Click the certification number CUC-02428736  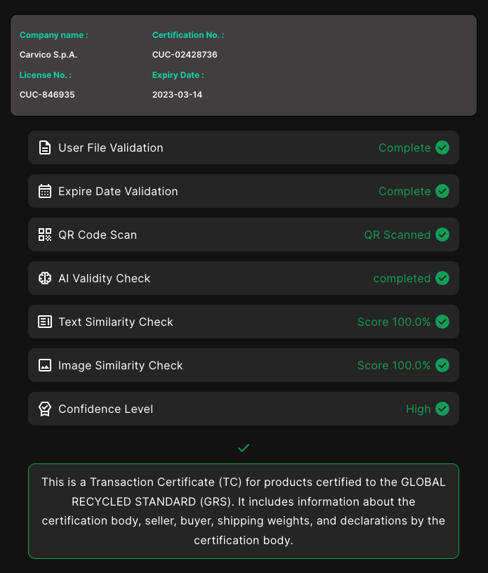tap(185, 55)
